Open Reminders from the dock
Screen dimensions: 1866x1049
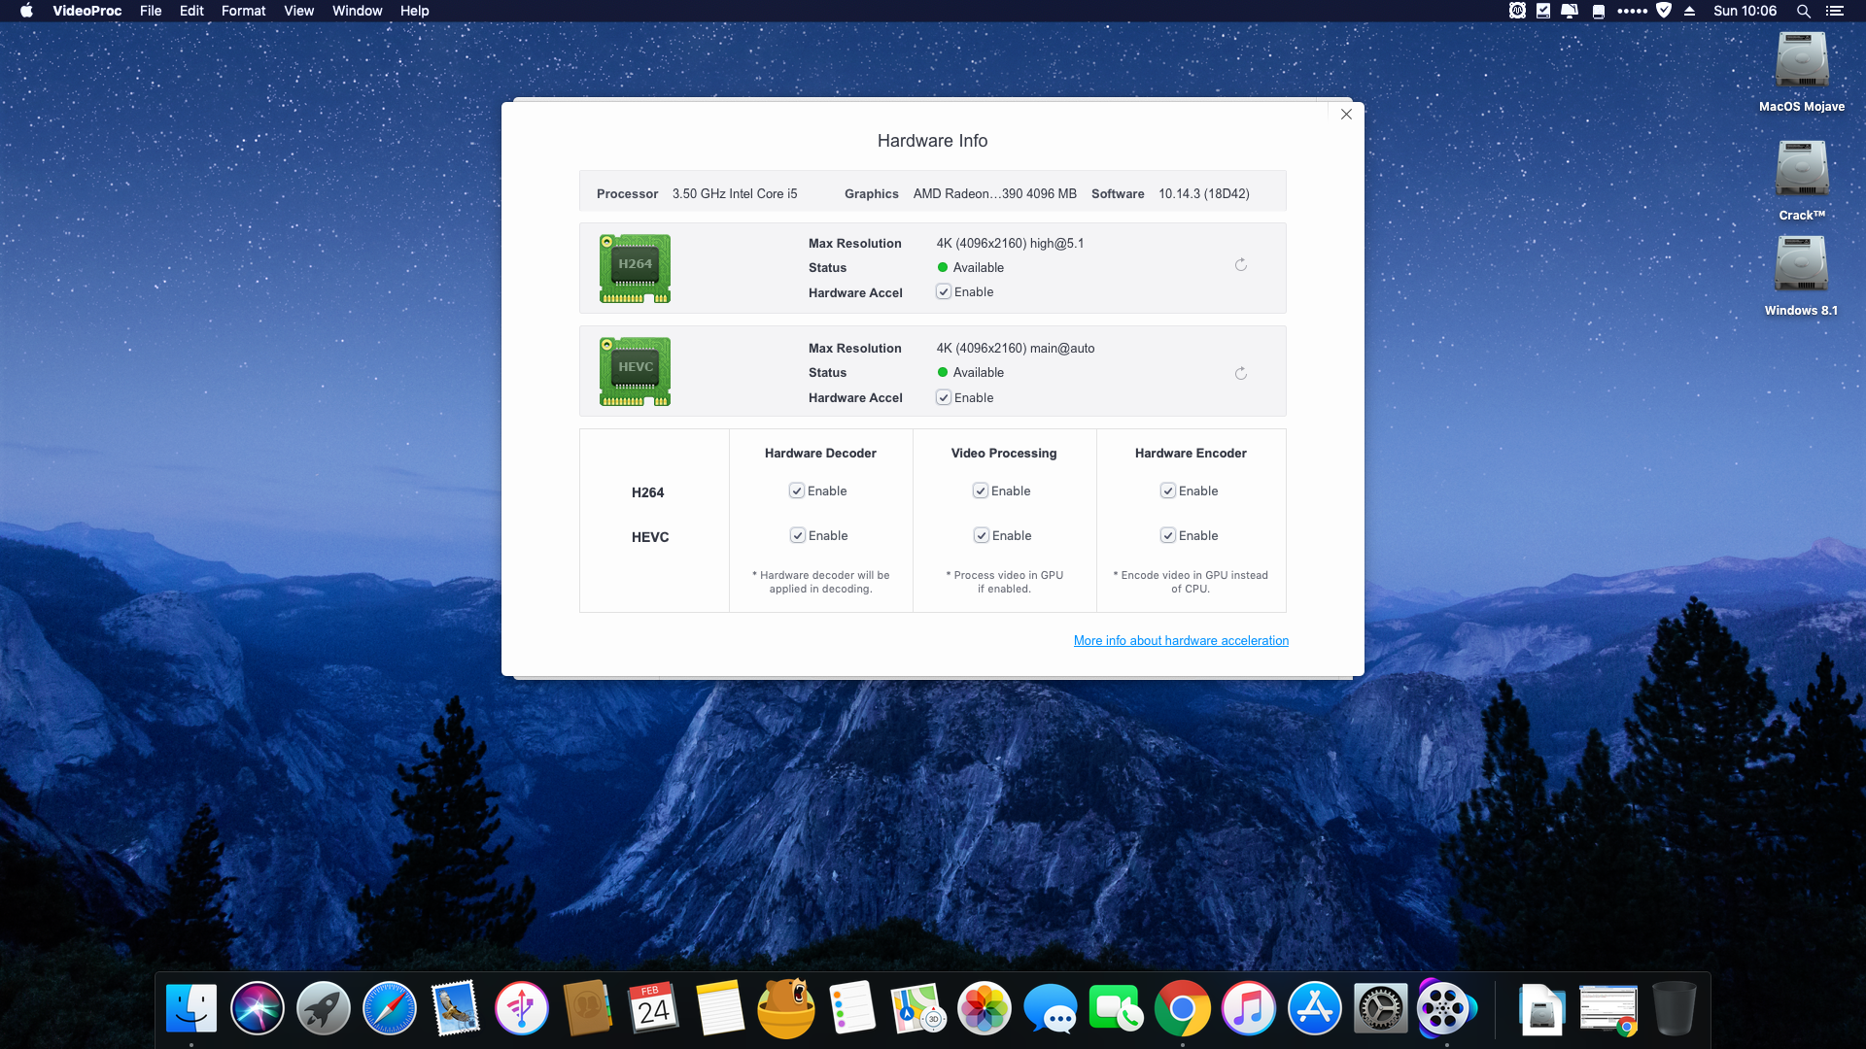point(852,1009)
